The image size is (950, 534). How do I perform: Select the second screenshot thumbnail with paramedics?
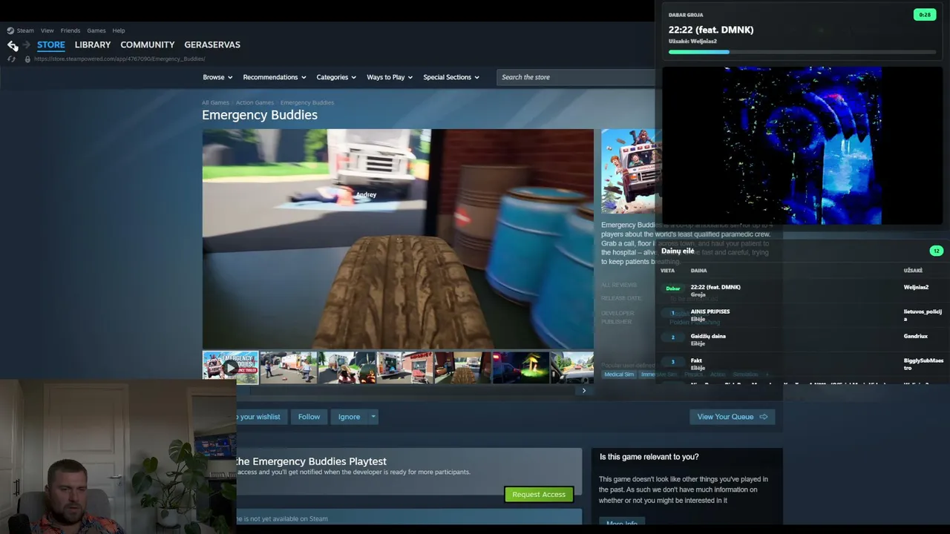point(288,368)
